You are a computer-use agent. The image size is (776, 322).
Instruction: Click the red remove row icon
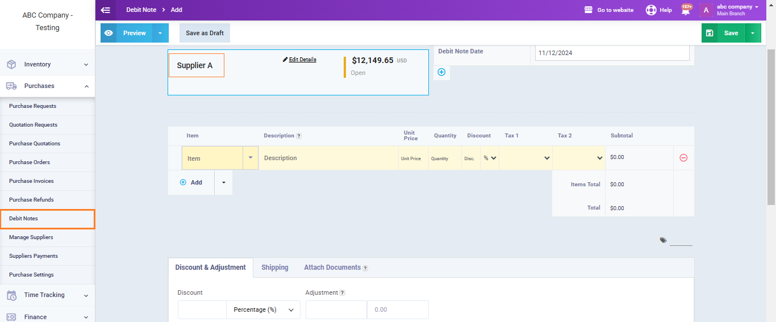click(x=683, y=158)
